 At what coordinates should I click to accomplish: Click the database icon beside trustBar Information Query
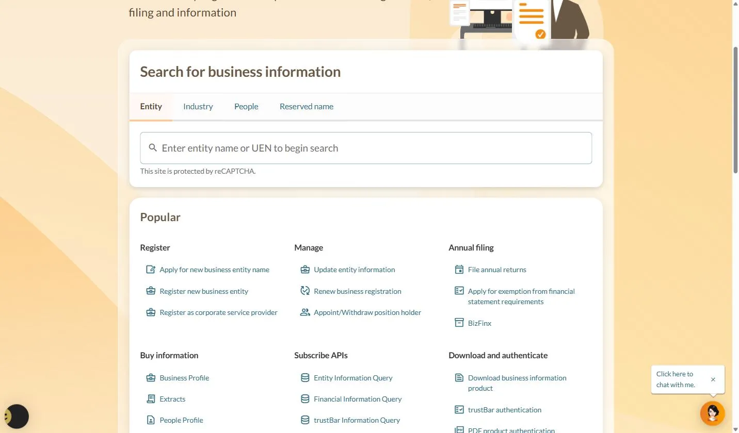(x=305, y=420)
